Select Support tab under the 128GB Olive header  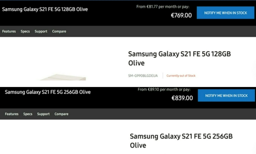click(41, 31)
